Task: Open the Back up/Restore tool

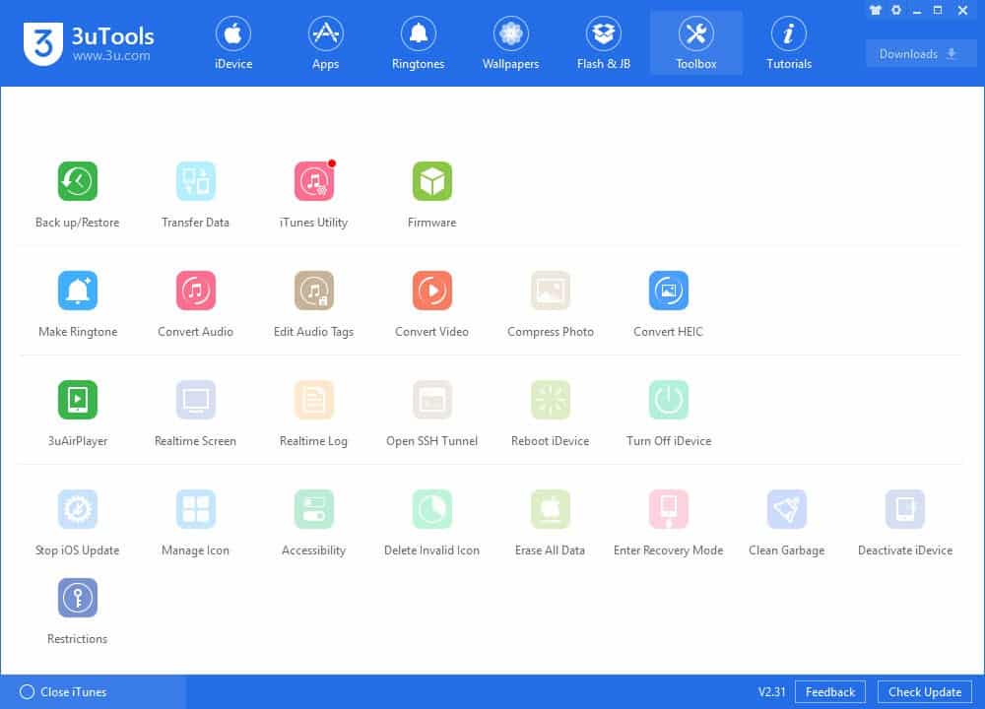Action: pos(77,182)
